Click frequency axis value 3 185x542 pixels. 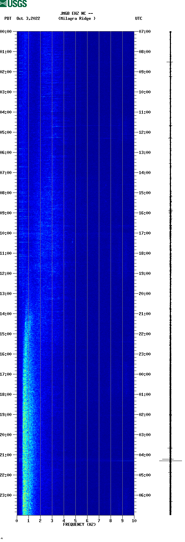[52, 521]
